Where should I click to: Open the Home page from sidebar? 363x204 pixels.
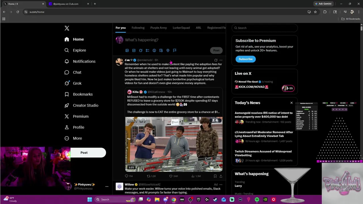tap(74, 39)
